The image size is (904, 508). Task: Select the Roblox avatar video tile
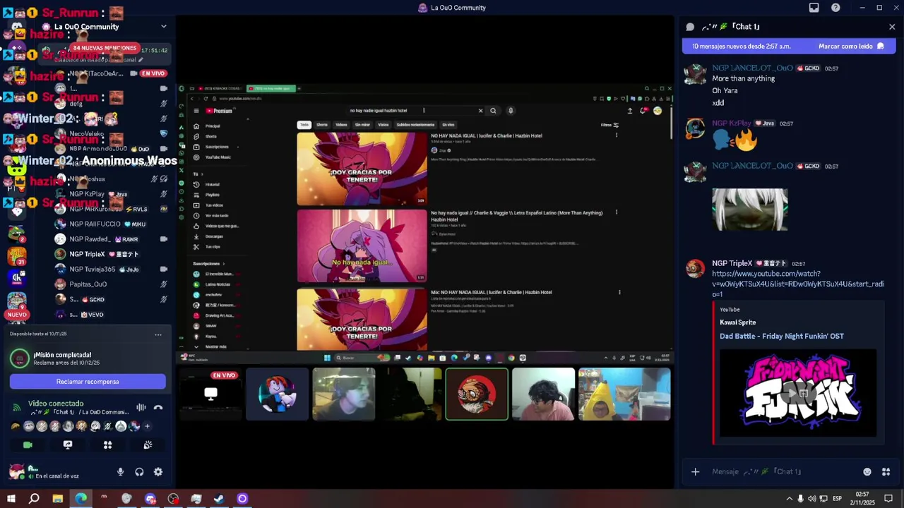[278, 394]
